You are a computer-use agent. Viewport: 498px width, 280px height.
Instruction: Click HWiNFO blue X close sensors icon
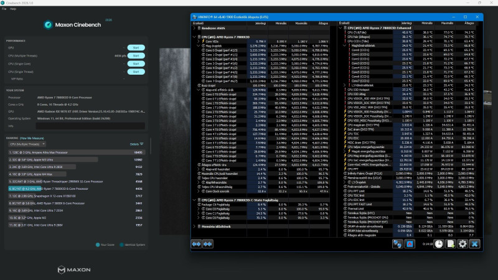point(475,244)
